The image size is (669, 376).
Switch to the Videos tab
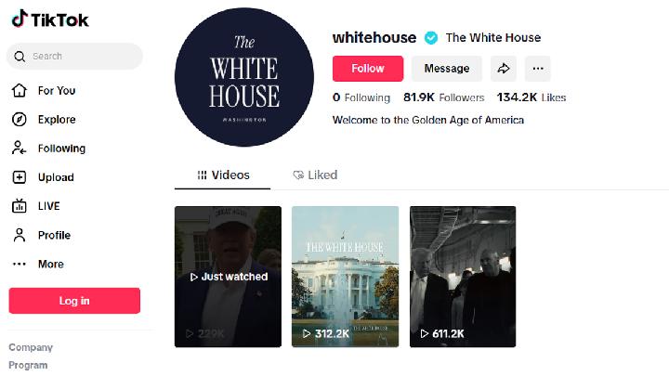point(223,175)
